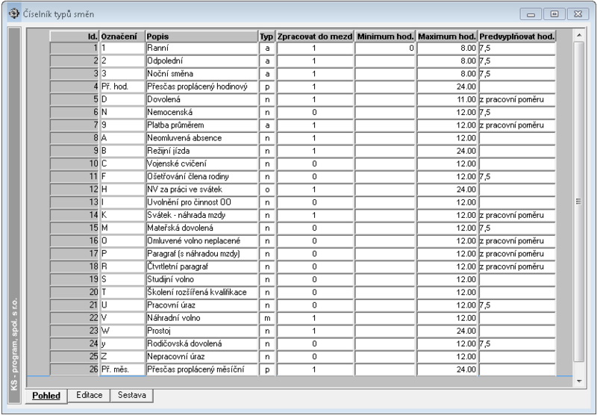This screenshot has height=415, width=597.
Task: Click the Prostoj cell
Action: [201, 331]
